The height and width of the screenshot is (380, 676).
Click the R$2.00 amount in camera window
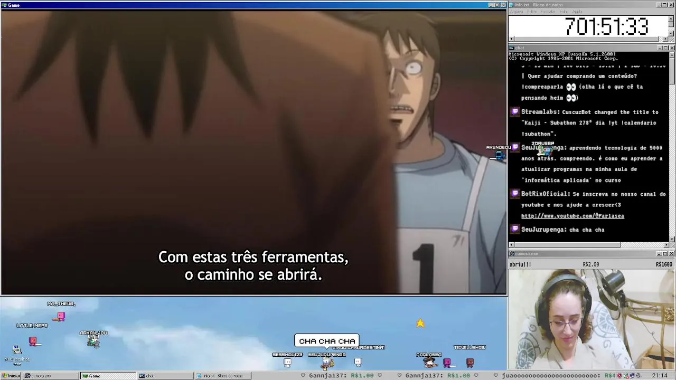tap(590, 264)
